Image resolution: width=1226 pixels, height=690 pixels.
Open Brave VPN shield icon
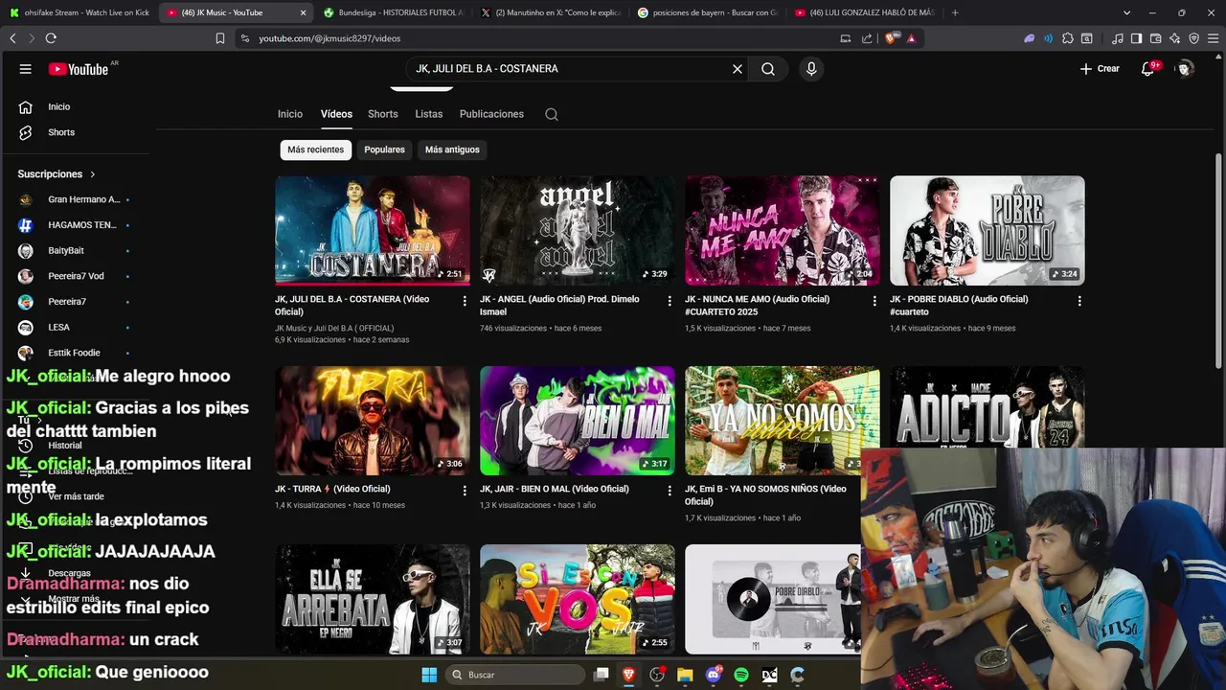[x=1193, y=38]
